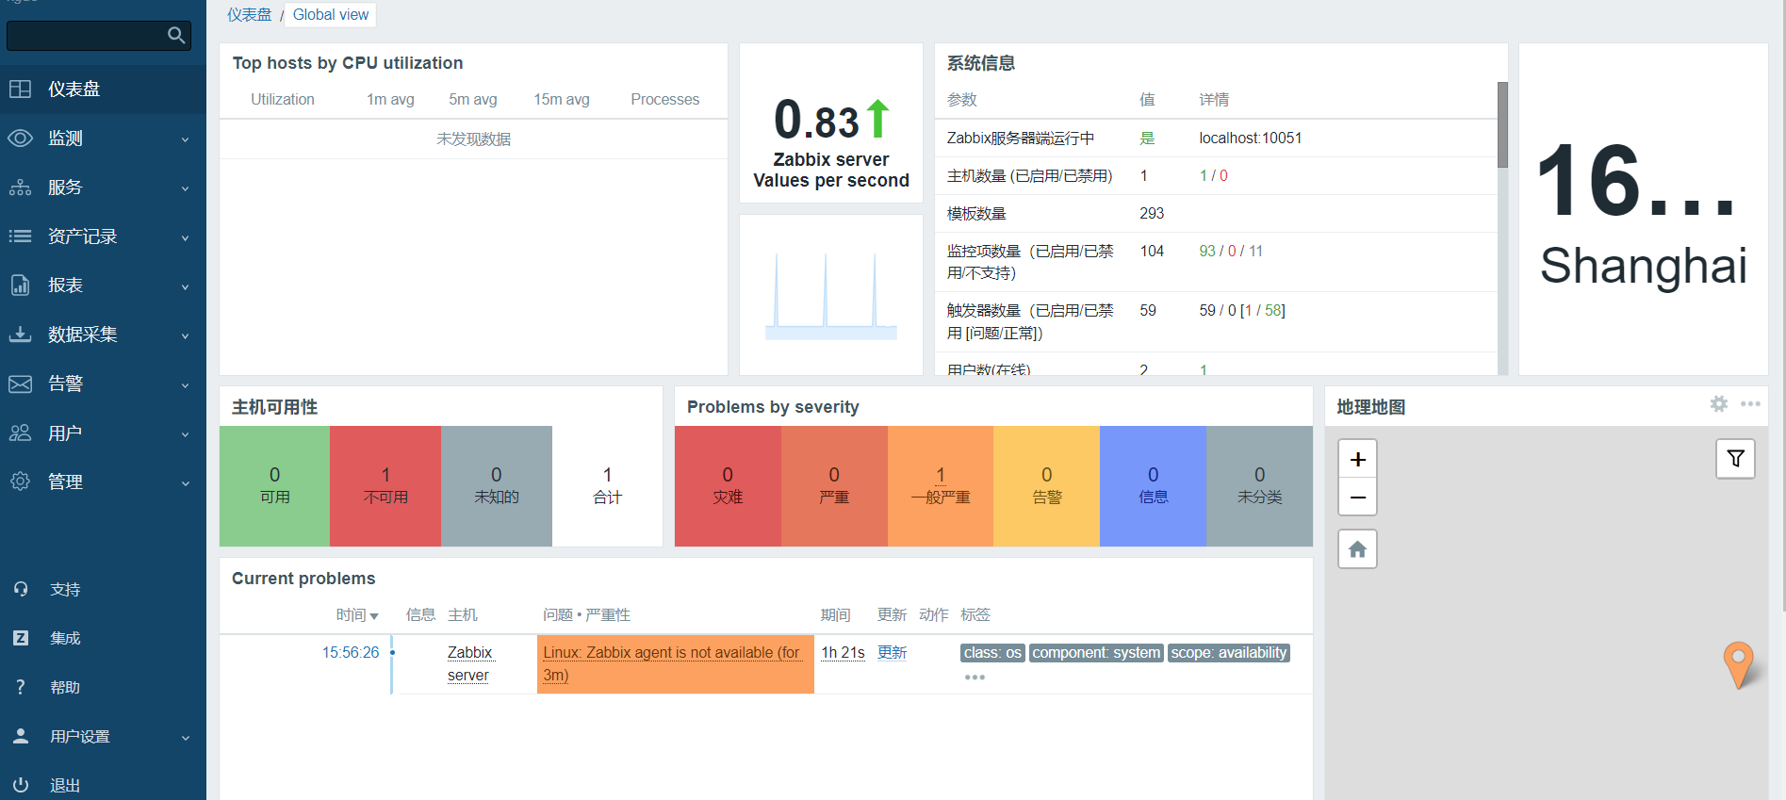Click the orange map location marker
This screenshot has width=1786, height=800.
coord(1738,662)
